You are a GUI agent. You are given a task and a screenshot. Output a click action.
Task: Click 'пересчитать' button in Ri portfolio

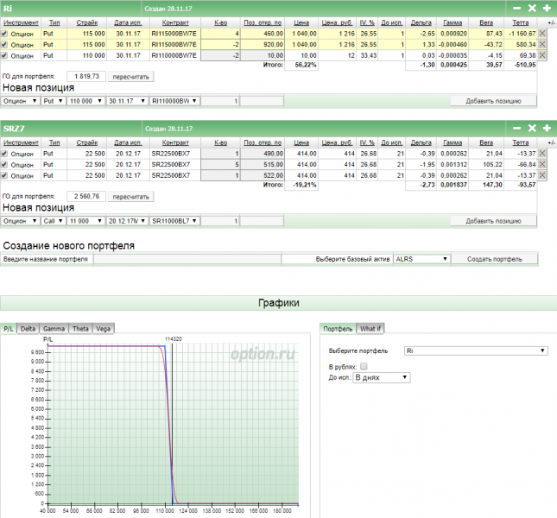pos(130,76)
